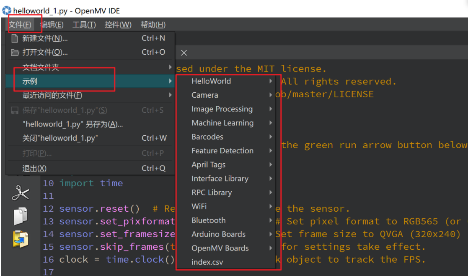Close the editor tab with X button
Image resolution: width=468 pixels, height=276 pixels.
click(184, 53)
